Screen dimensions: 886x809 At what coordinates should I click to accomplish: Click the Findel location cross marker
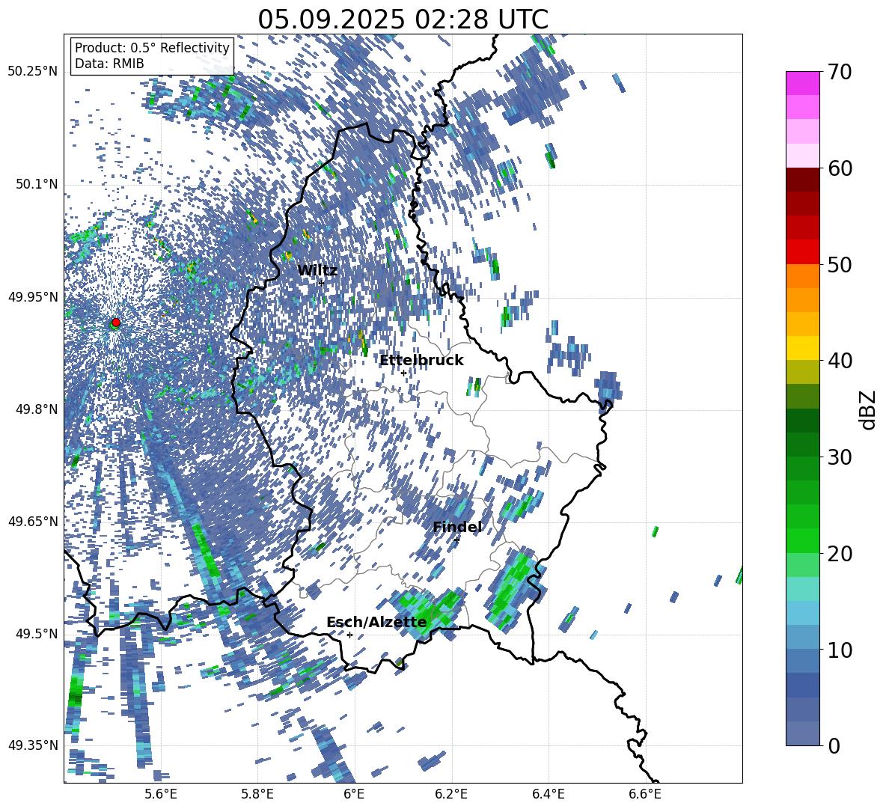click(x=456, y=540)
